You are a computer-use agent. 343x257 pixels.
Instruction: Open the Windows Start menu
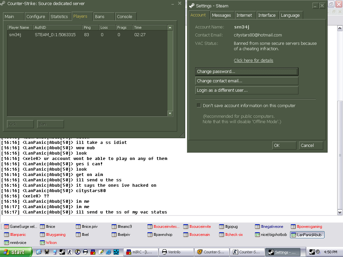tap(16, 252)
